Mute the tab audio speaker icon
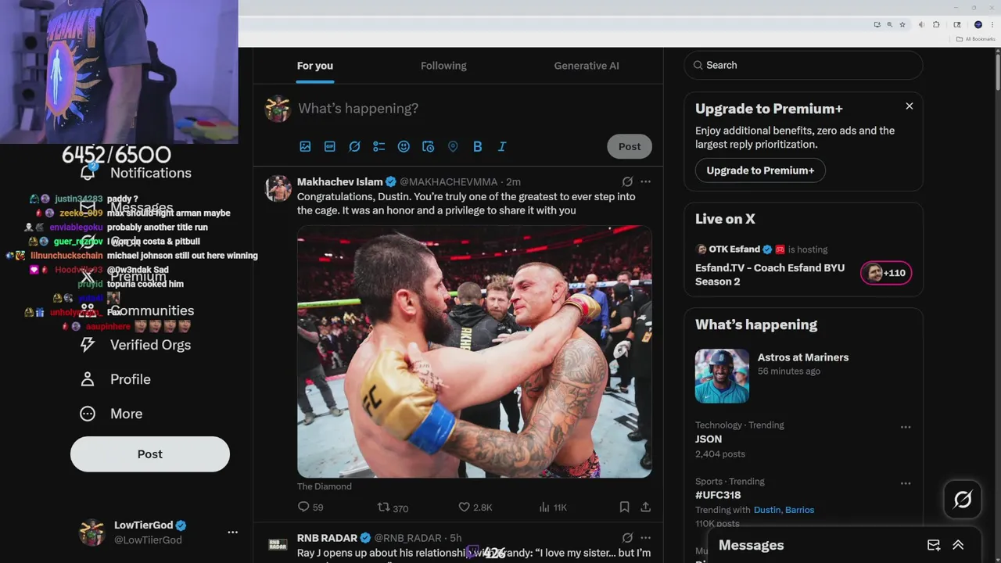 [922, 24]
